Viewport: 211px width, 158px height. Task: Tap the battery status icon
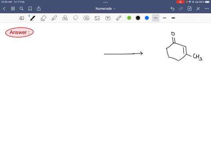coord(207,2)
